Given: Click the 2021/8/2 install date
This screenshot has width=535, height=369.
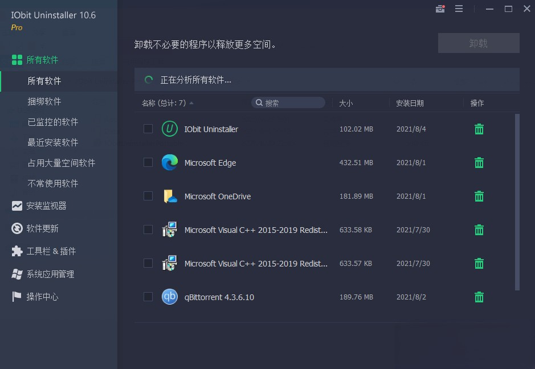Looking at the screenshot, I should coord(411,297).
